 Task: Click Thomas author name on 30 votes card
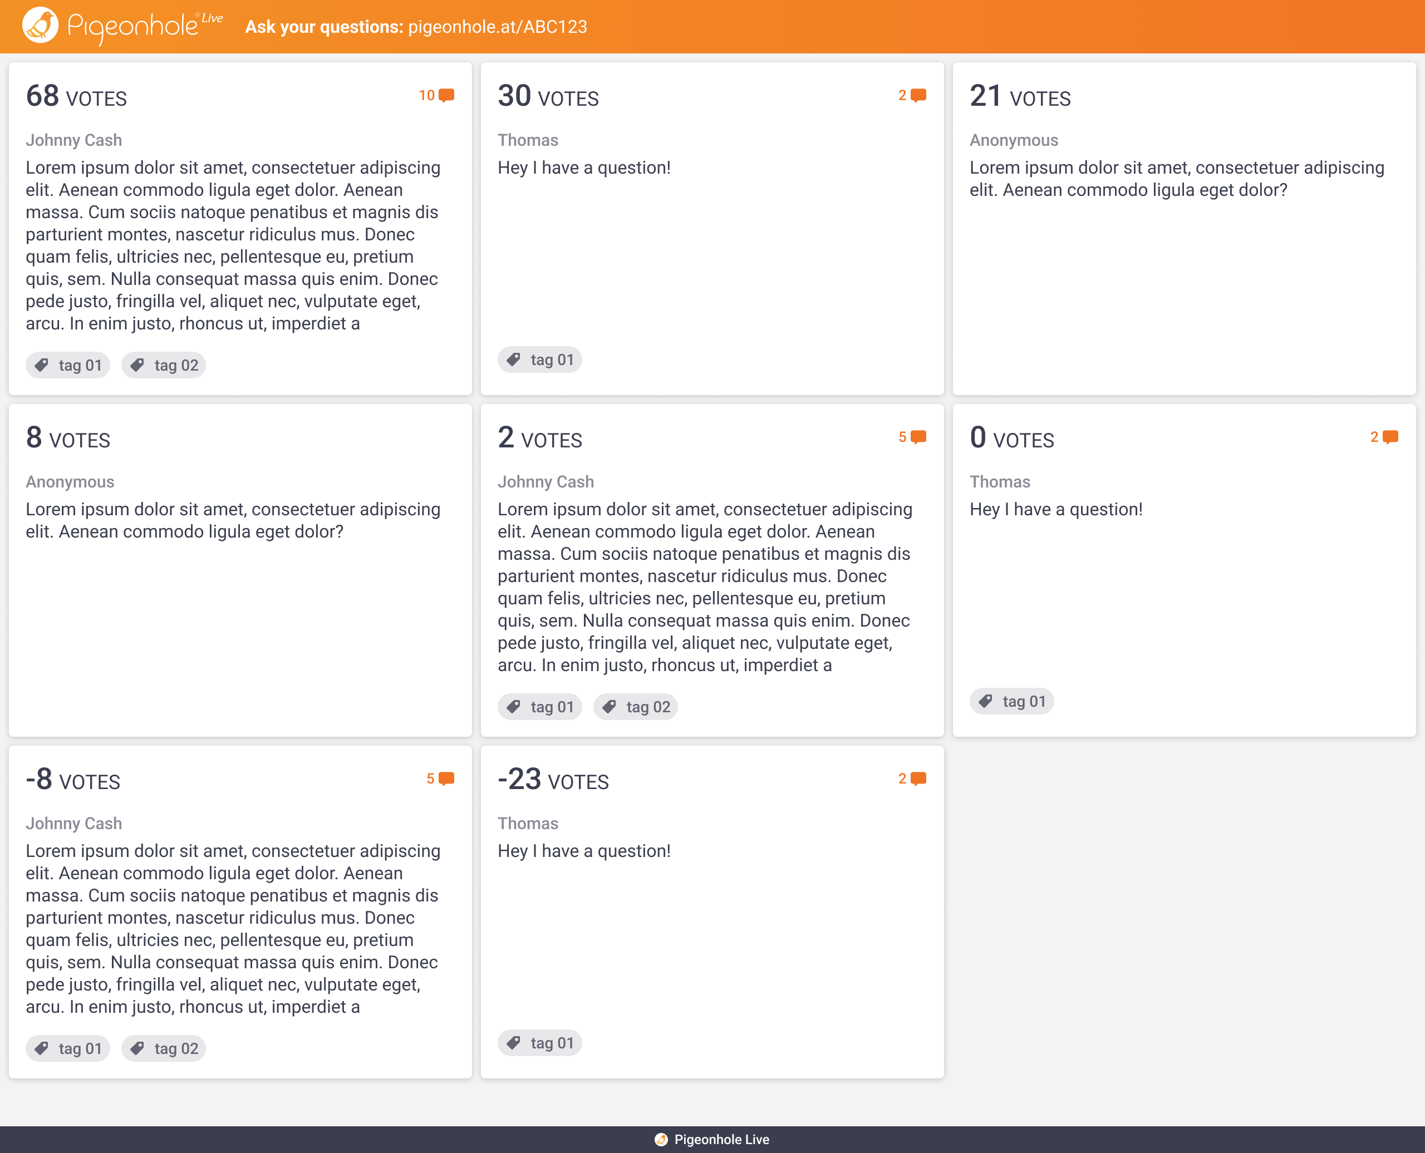click(528, 140)
